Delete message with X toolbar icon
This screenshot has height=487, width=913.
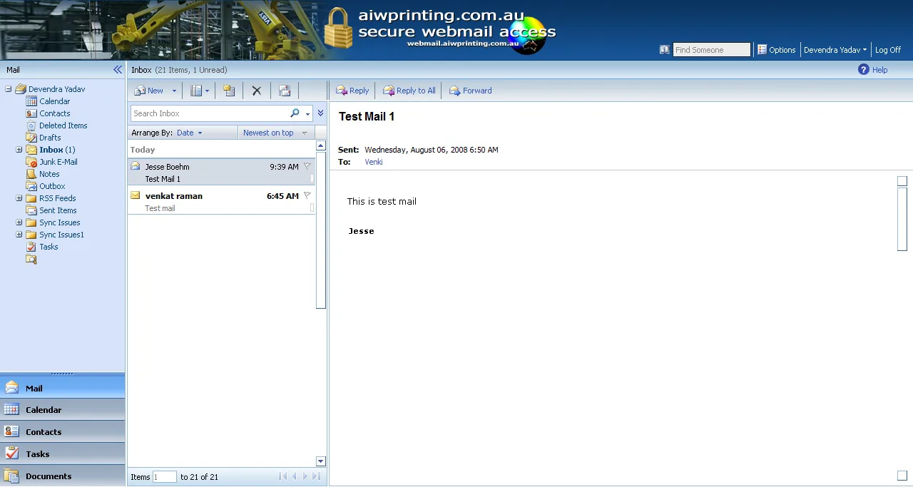pyautogui.click(x=257, y=91)
